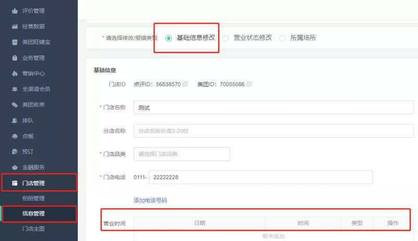Click the icon beside 金融服务
Viewport: 418px width, 241px height.
pyautogui.click(x=15, y=167)
